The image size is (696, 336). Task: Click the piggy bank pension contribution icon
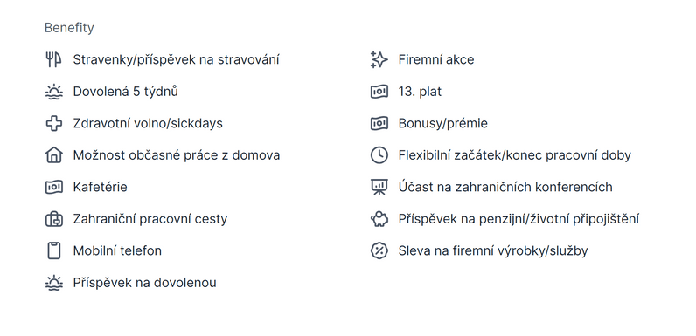379,219
